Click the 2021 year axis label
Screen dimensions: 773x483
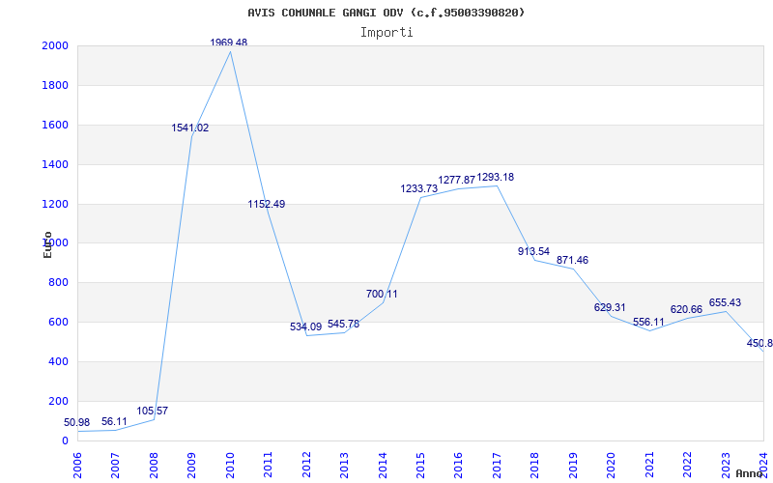click(649, 466)
